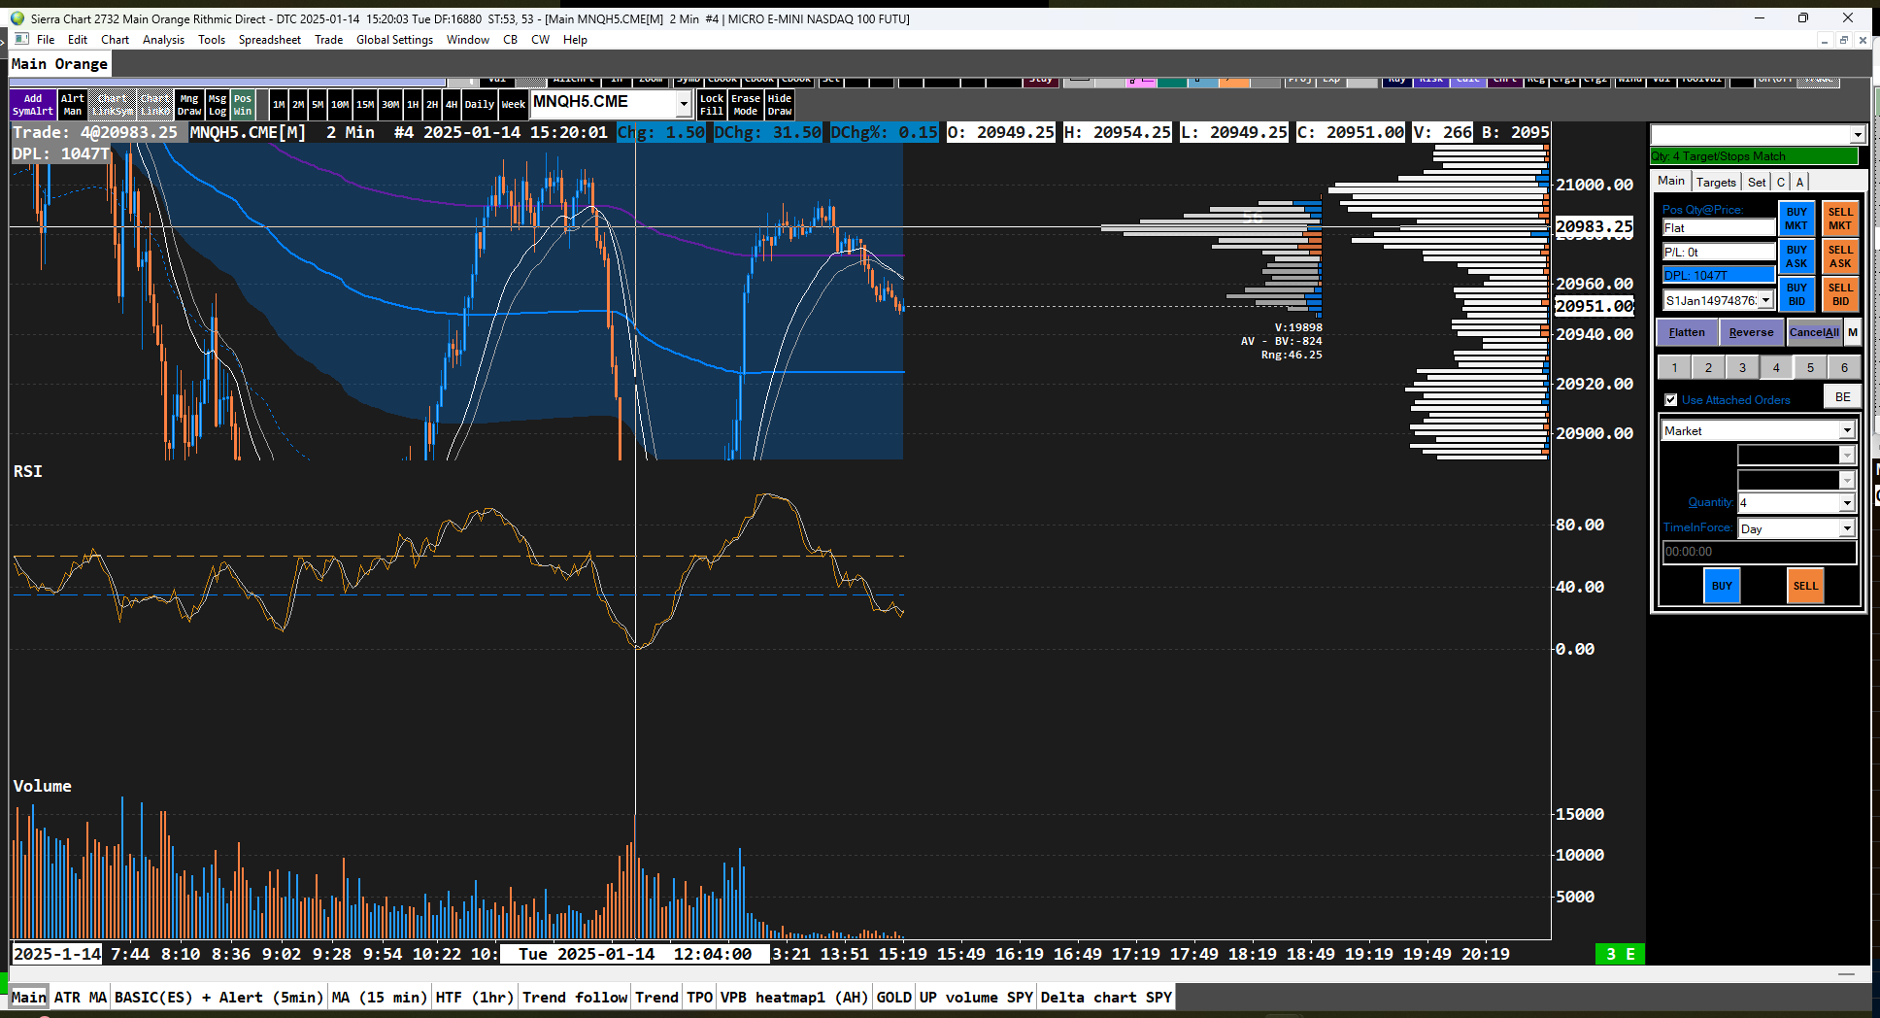Click the Add SymAlrt toolbar button
Viewport: 1880px width, 1018px height.
(33, 105)
